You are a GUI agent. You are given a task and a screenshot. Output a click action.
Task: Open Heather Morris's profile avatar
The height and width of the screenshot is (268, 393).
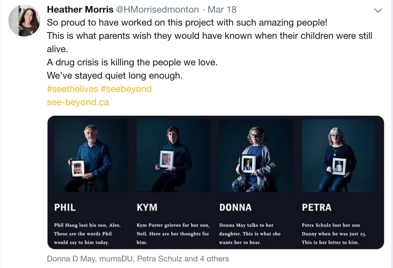point(24,21)
